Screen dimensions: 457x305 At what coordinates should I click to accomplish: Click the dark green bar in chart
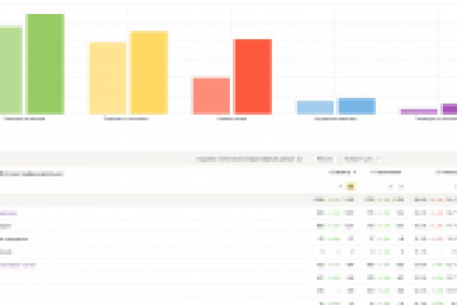45,64
